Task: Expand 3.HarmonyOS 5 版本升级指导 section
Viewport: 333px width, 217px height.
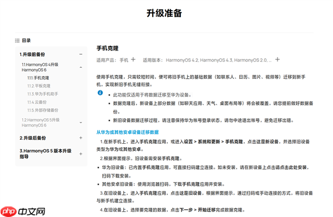Action: 80,154
